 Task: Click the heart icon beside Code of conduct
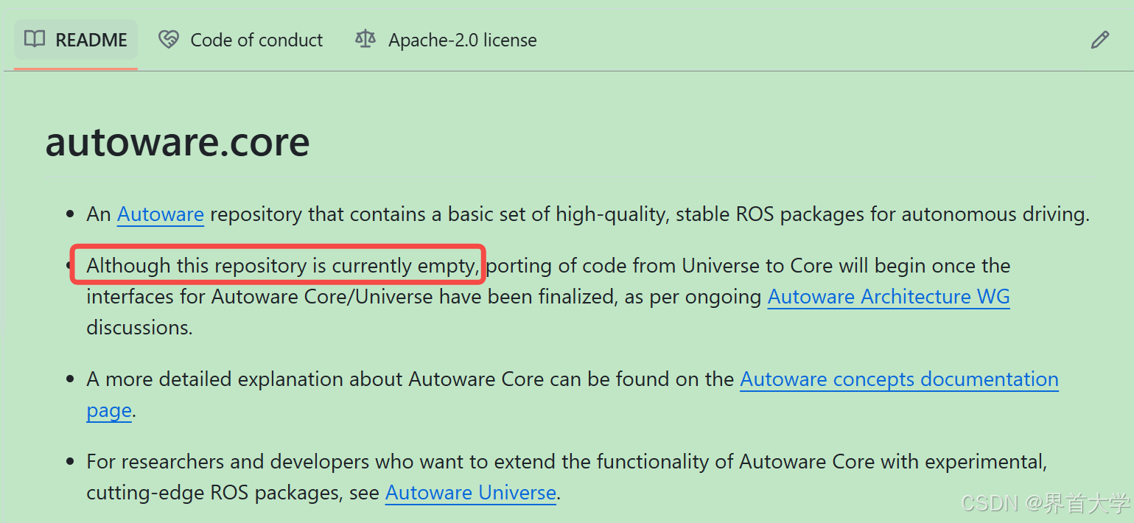[169, 40]
